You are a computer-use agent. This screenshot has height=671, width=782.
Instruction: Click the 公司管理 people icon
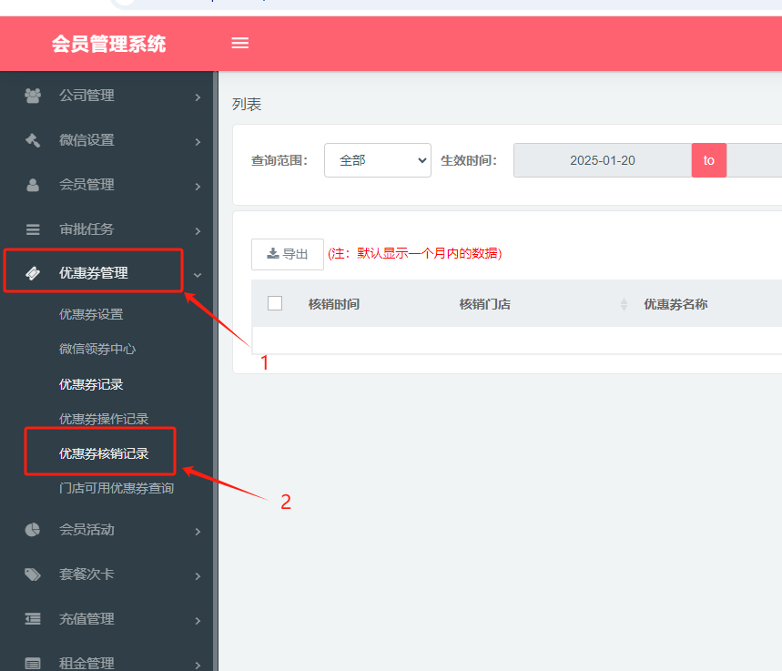click(33, 95)
